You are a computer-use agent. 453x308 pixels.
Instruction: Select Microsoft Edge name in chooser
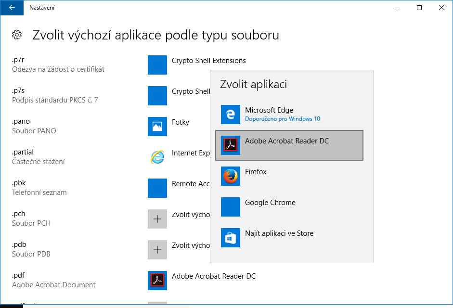[269, 110]
